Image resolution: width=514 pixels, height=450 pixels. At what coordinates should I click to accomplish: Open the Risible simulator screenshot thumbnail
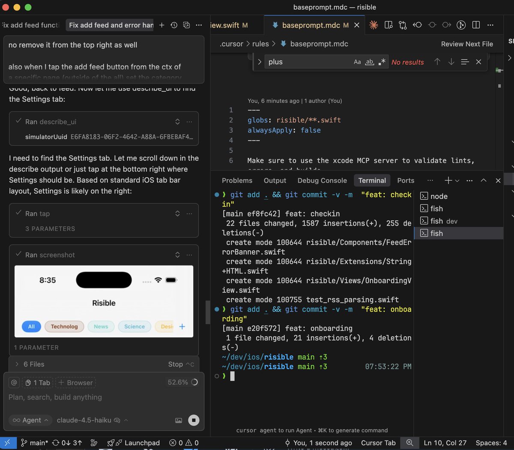[x=104, y=301]
